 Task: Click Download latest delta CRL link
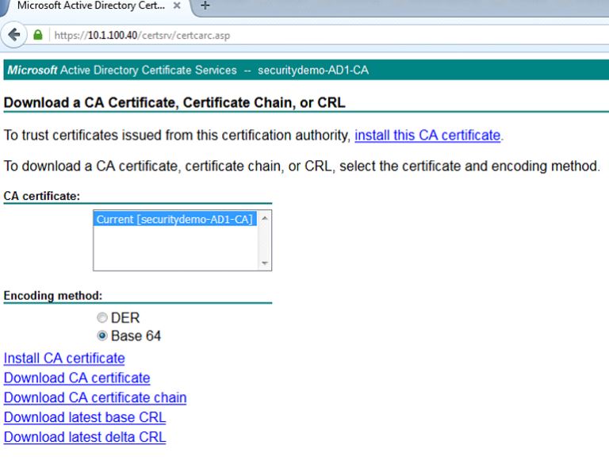[85, 437]
